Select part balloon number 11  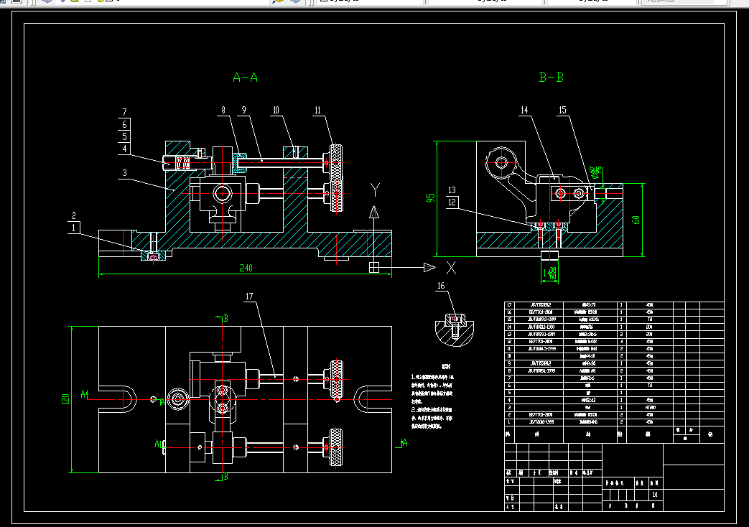point(317,110)
